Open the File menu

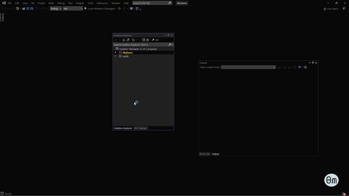10,3
